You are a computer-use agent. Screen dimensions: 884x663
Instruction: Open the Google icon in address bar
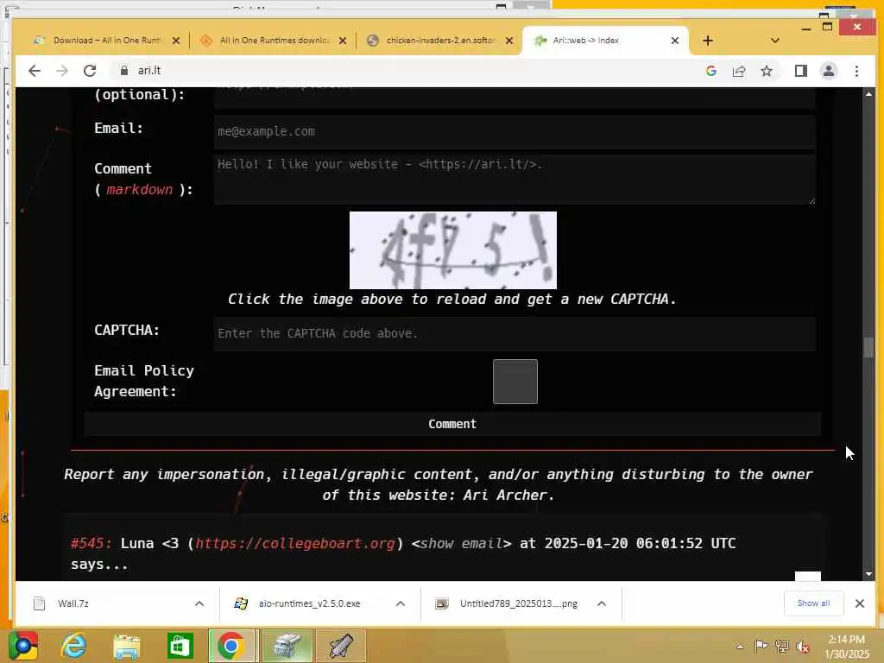711,71
